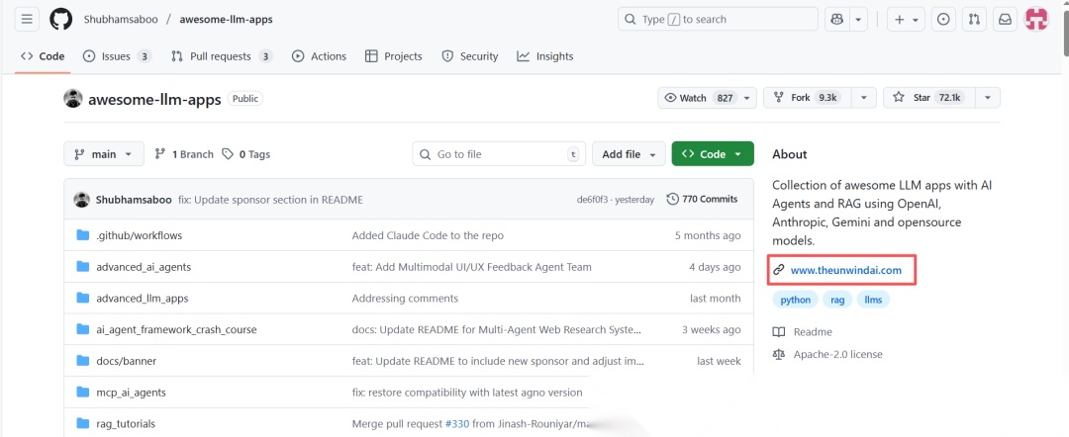The image size is (1069, 437).
Task: Click the repository owner avatar beside title
Action: [x=73, y=99]
